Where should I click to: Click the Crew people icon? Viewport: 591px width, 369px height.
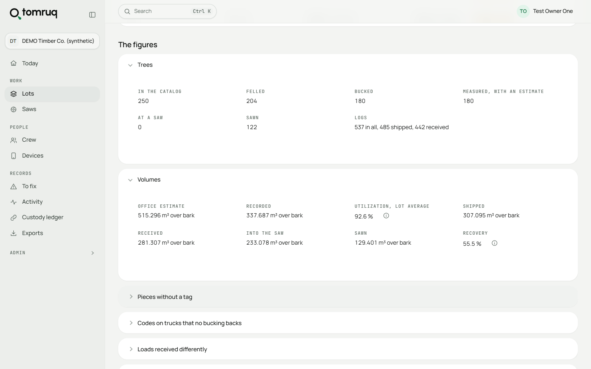click(x=14, y=140)
